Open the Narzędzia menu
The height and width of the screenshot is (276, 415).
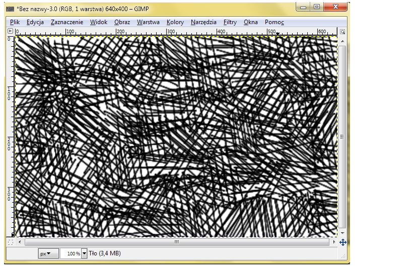(x=203, y=22)
